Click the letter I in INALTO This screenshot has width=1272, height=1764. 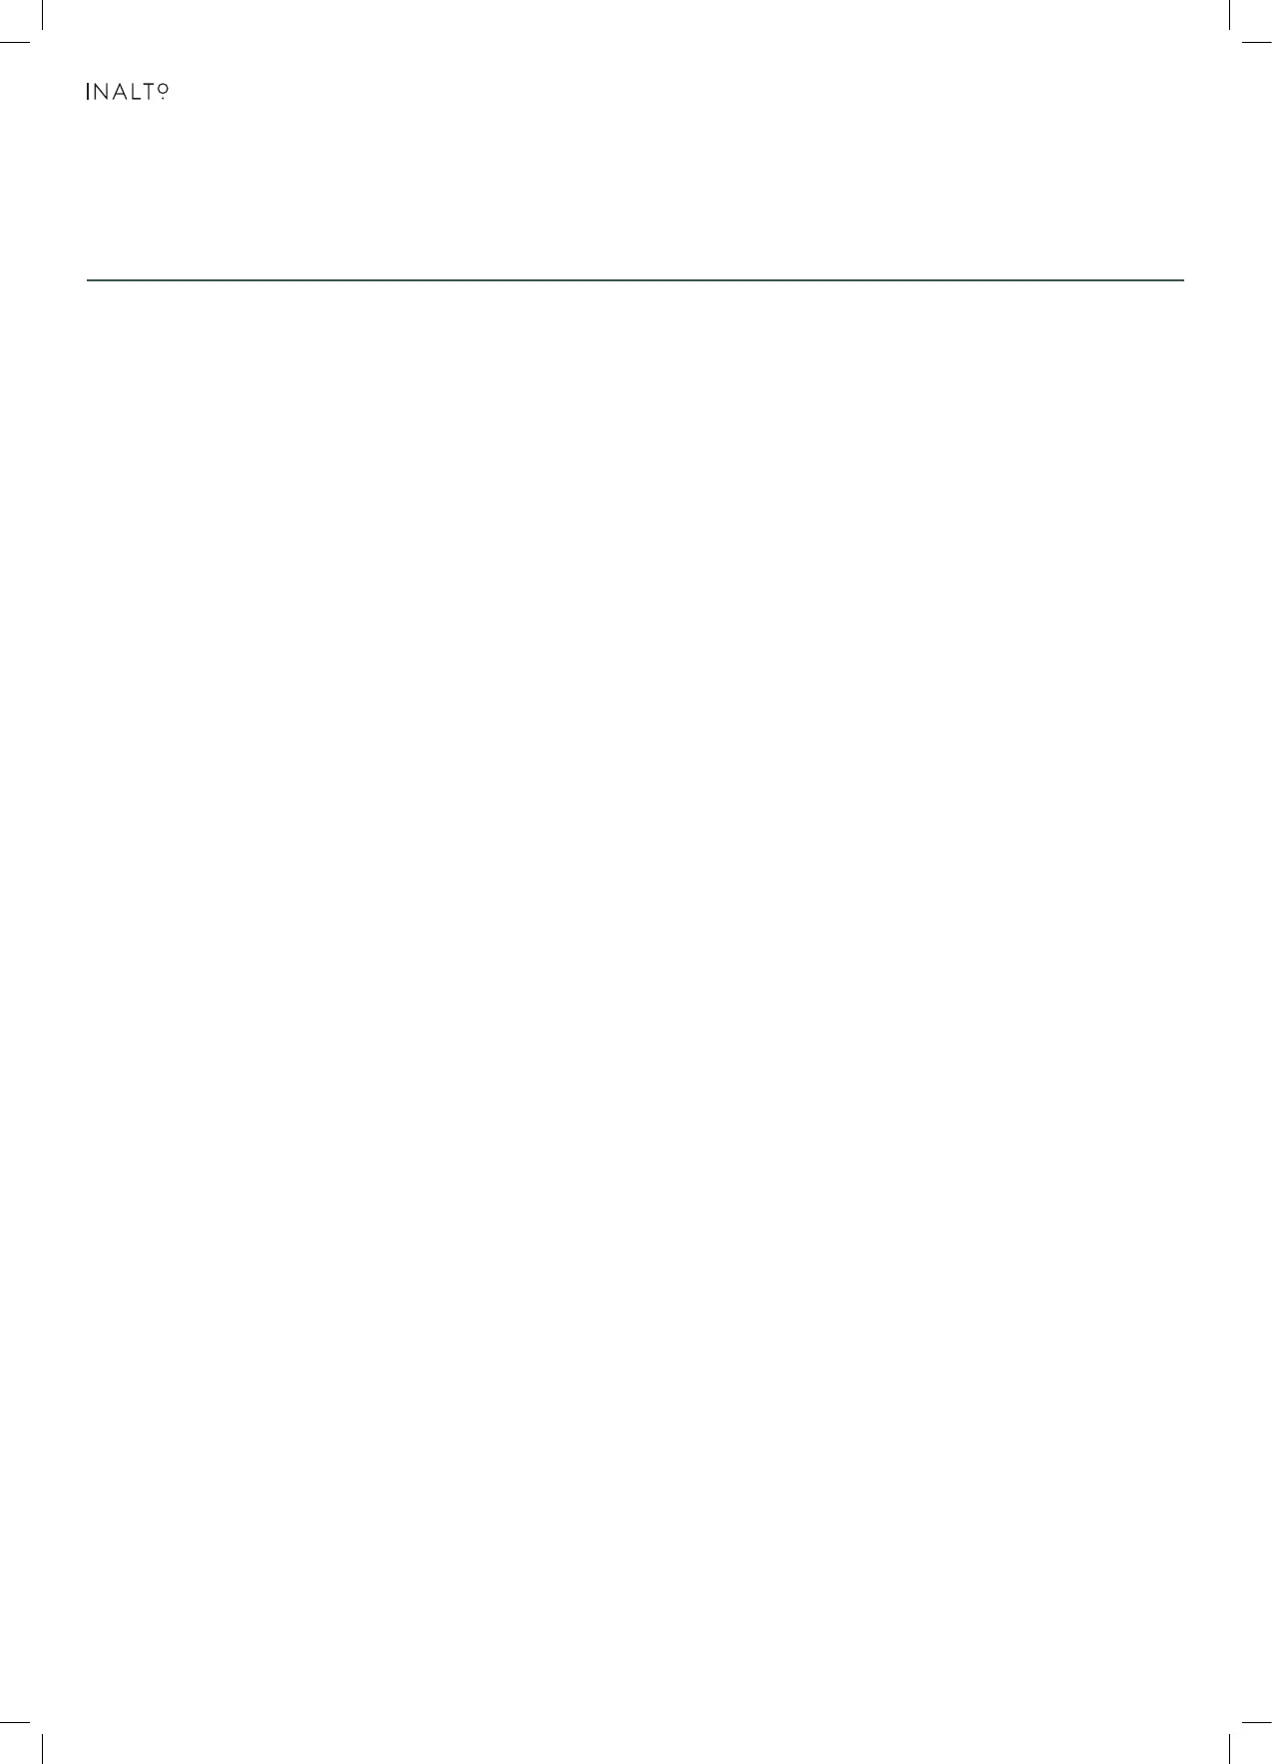point(88,91)
